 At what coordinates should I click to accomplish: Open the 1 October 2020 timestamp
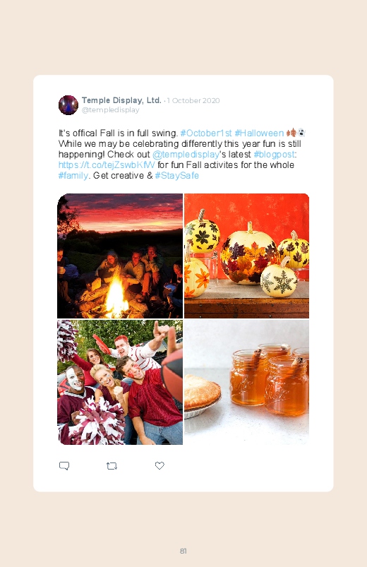click(x=193, y=100)
